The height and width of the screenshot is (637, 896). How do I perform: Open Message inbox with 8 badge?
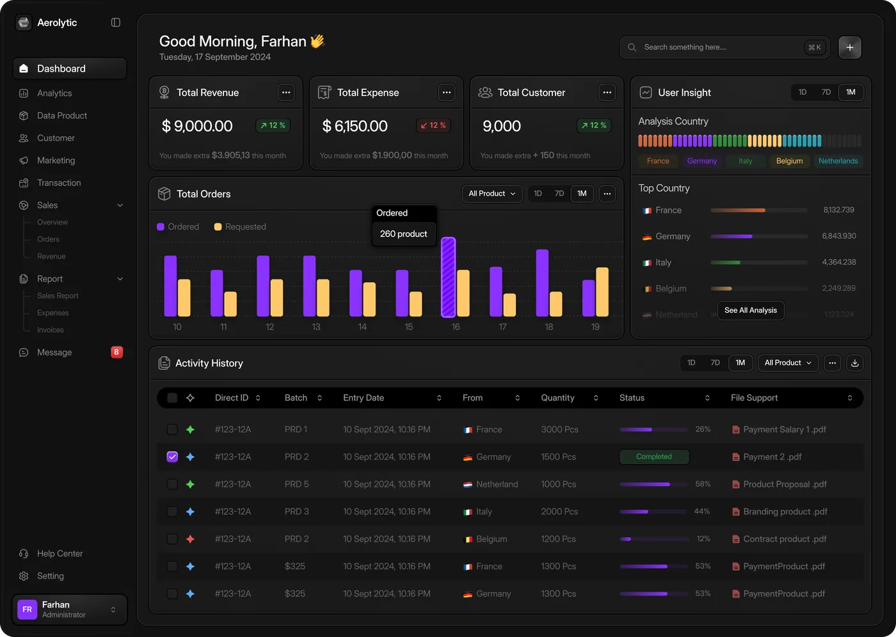coord(69,352)
